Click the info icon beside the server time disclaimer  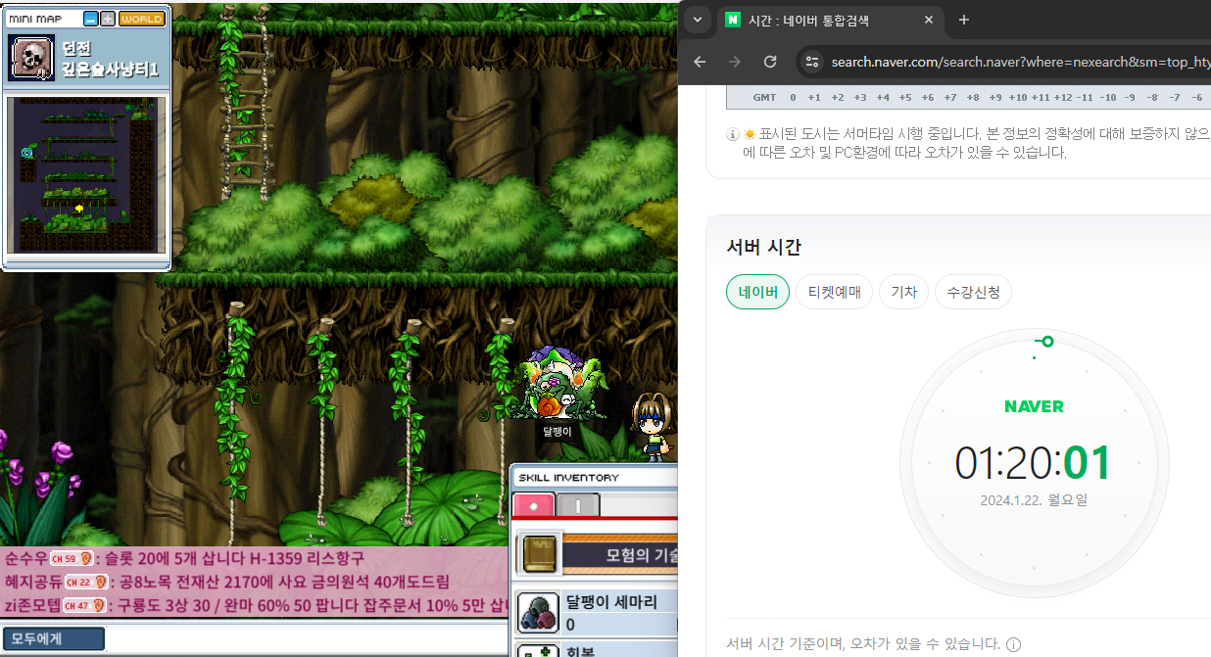(1013, 644)
